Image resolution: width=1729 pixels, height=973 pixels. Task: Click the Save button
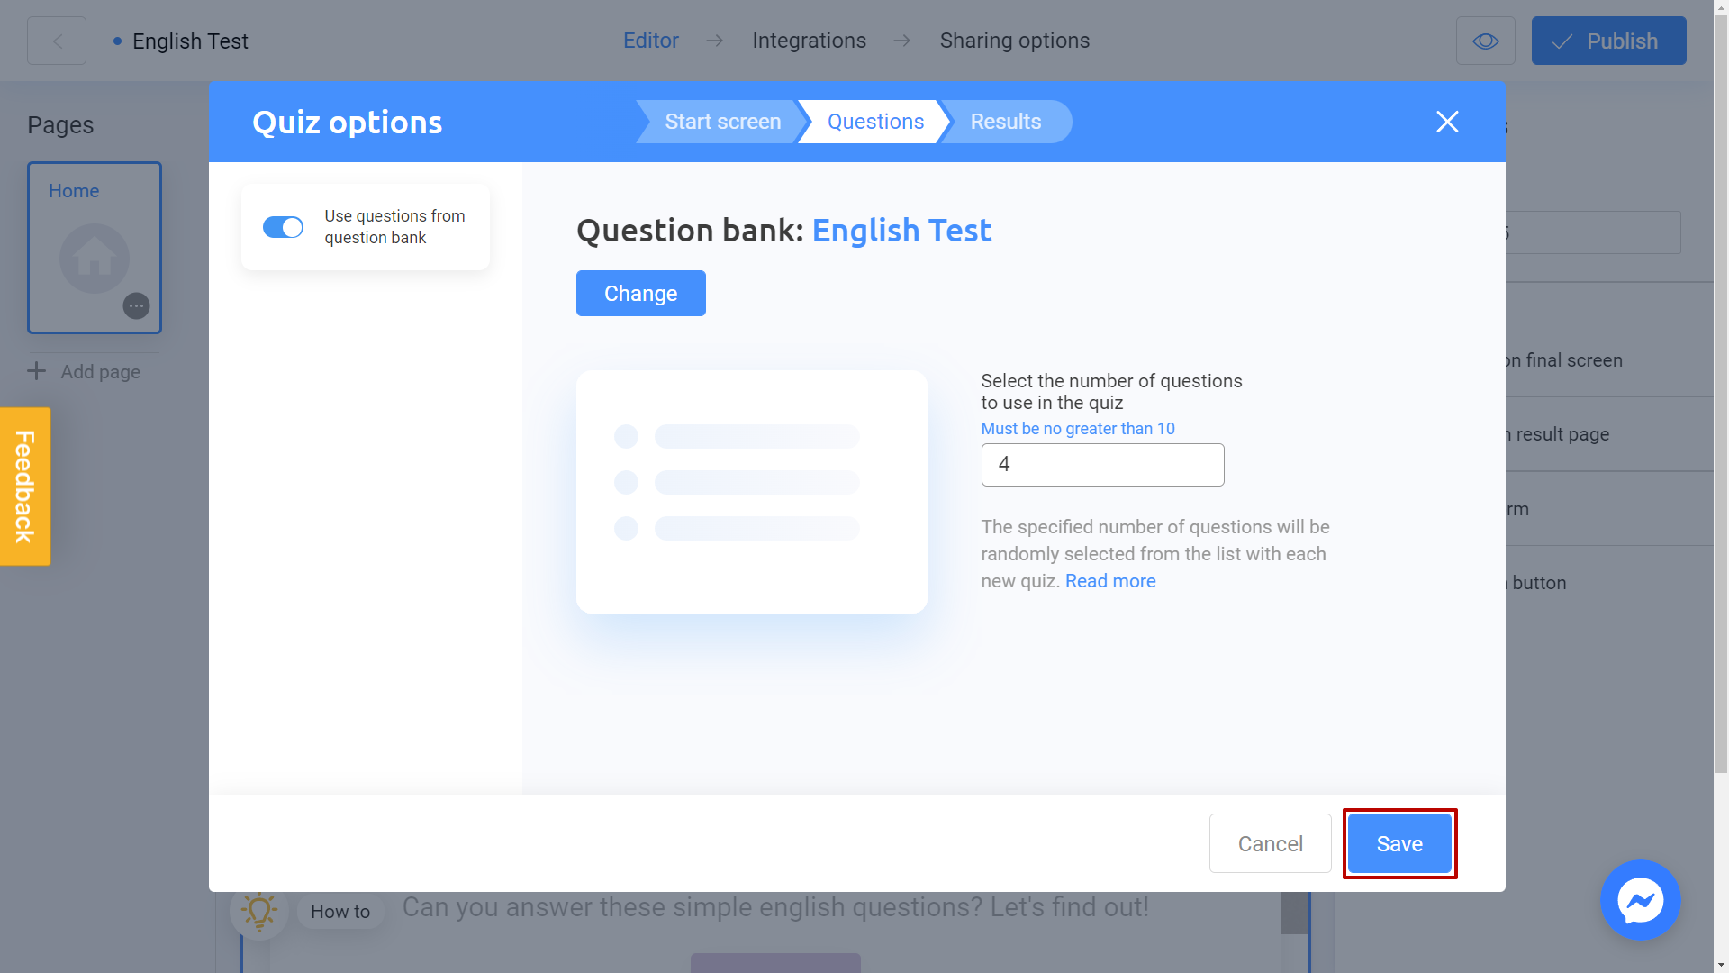1399,843
